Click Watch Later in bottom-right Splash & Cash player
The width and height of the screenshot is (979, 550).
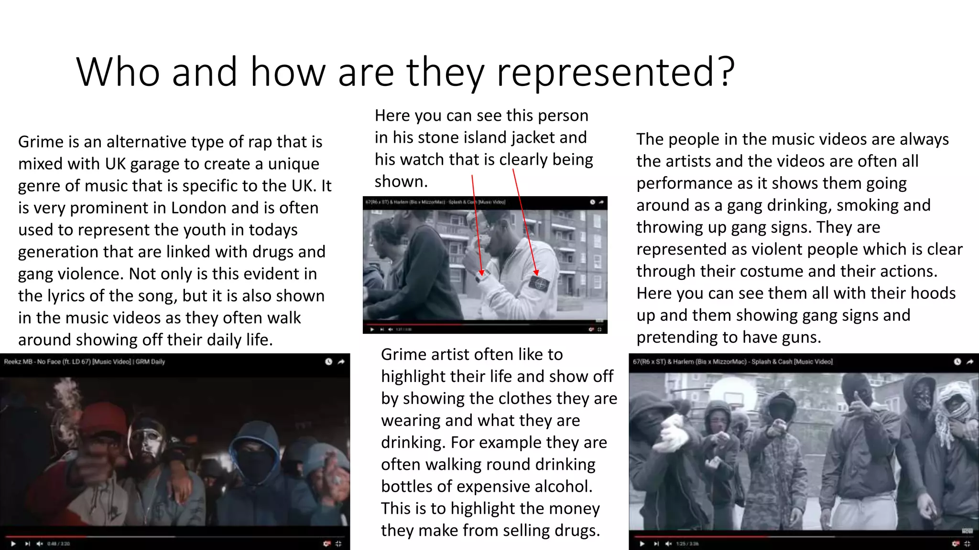[x=957, y=362]
